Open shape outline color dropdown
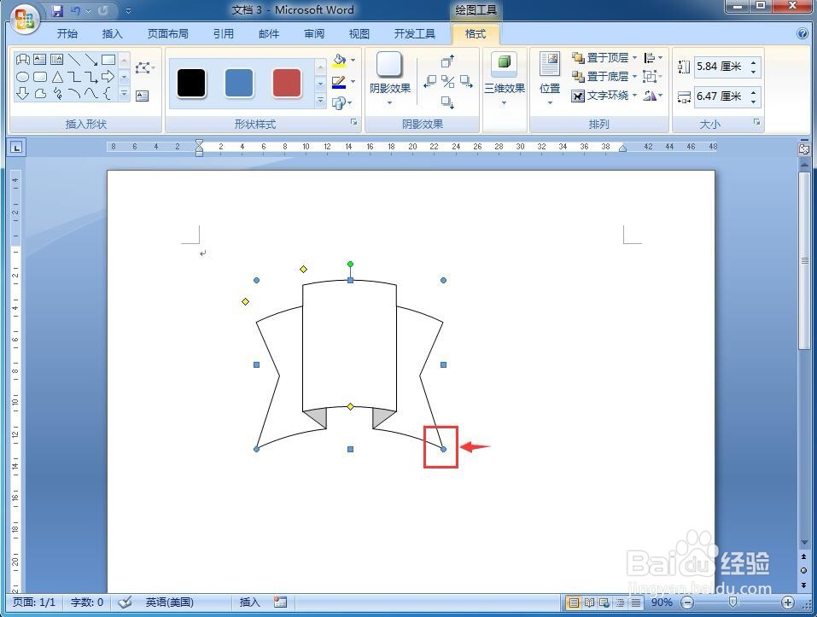The width and height of the screenshot is (817, 617). (353, 82)
